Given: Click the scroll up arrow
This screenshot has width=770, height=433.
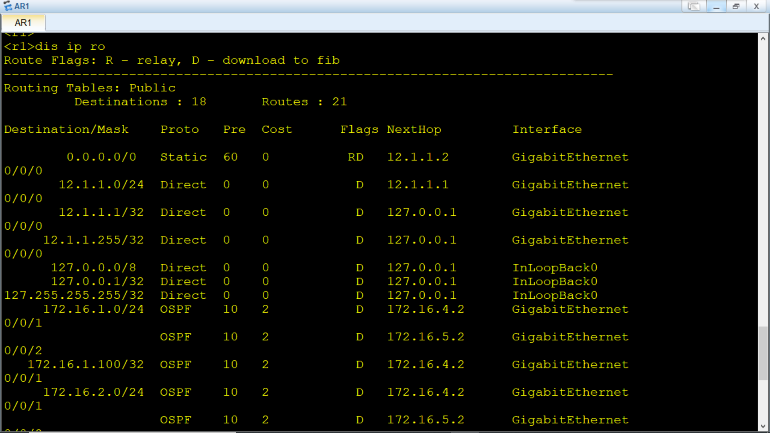Looking at the screenshot, I should click(x=763, y=38).
